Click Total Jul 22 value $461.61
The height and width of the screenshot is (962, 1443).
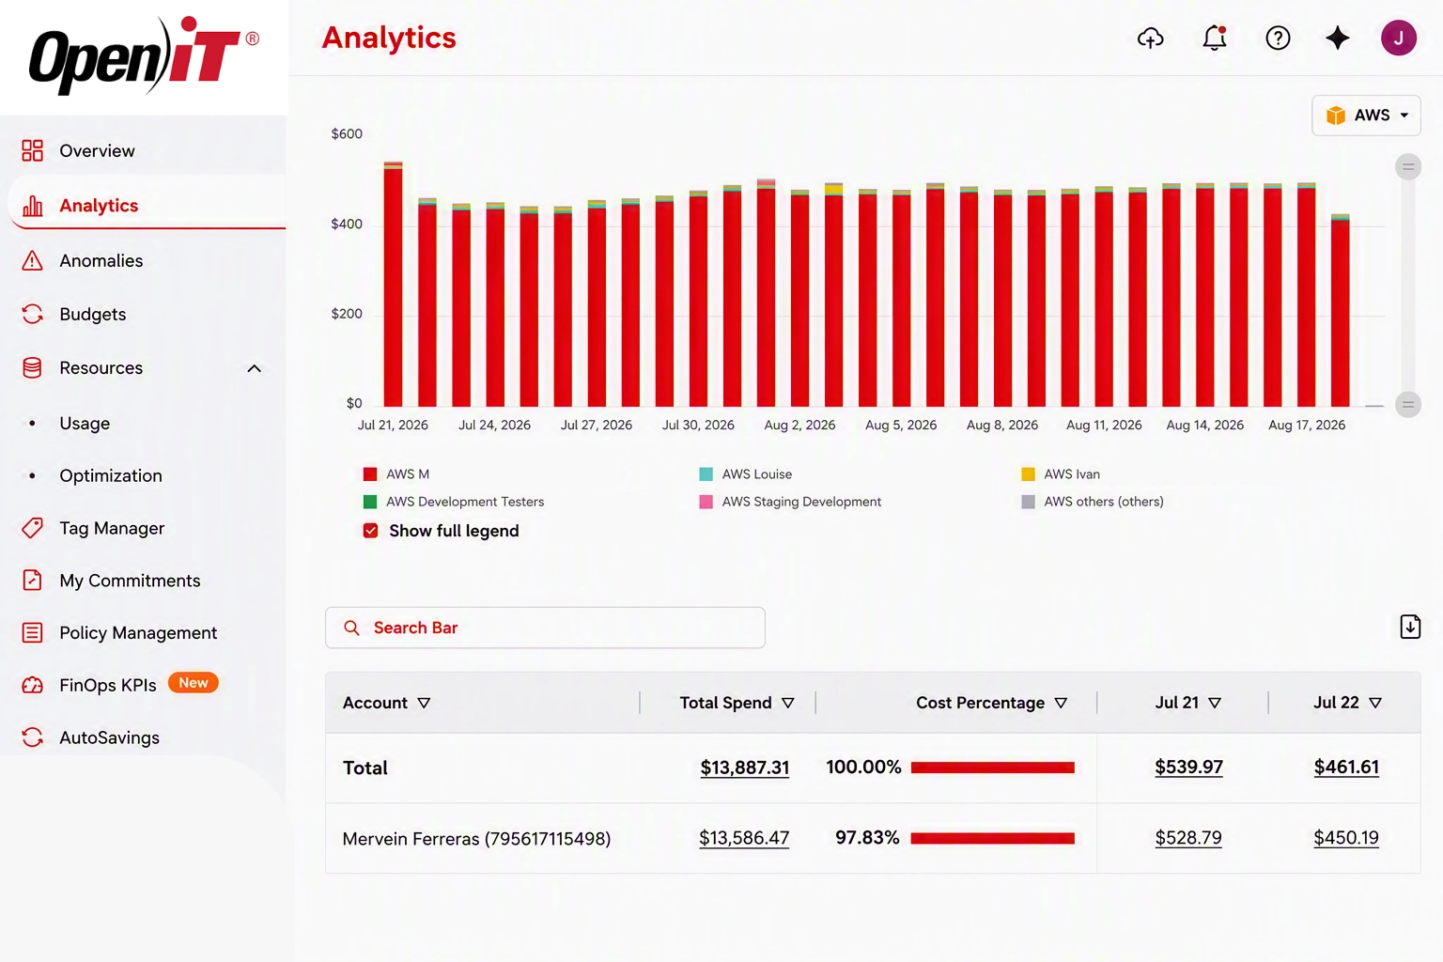[1346, 767]
